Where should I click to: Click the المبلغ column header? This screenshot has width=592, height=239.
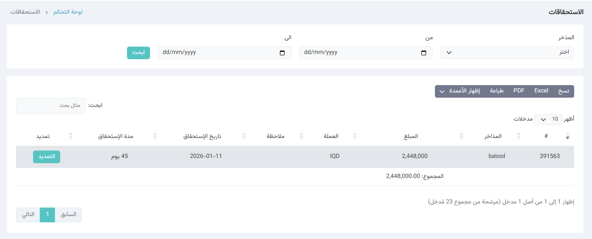411,137
